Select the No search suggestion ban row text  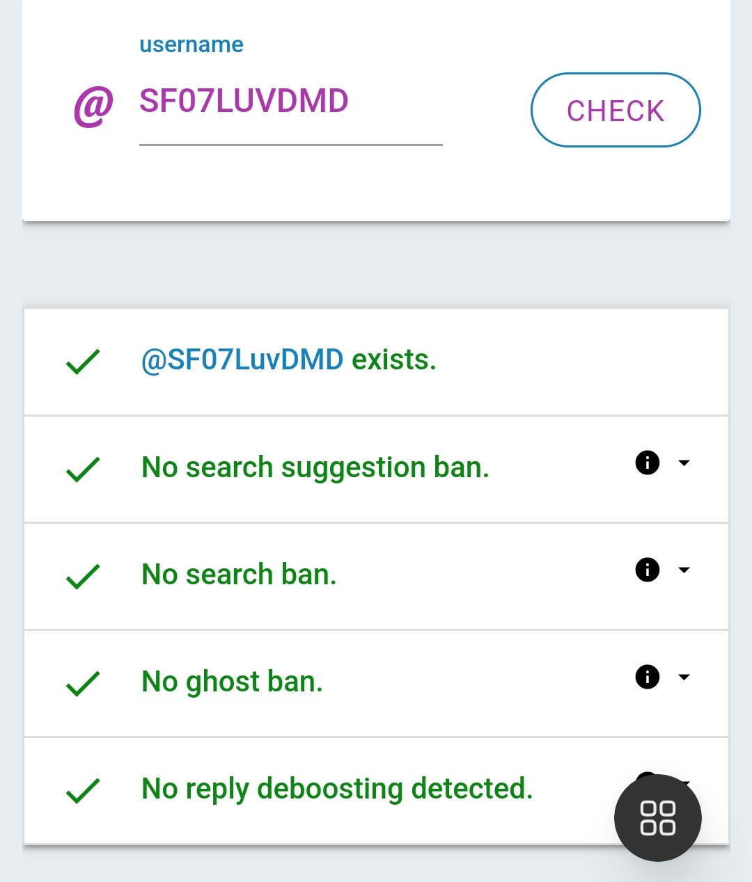click(x=315, y=467)
